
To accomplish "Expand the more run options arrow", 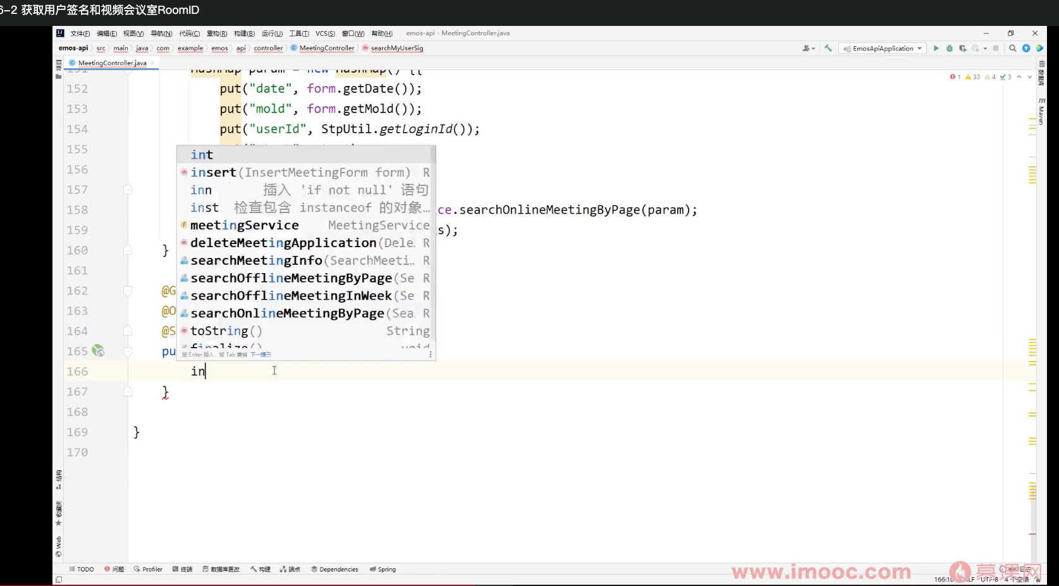I will point(985,48).
